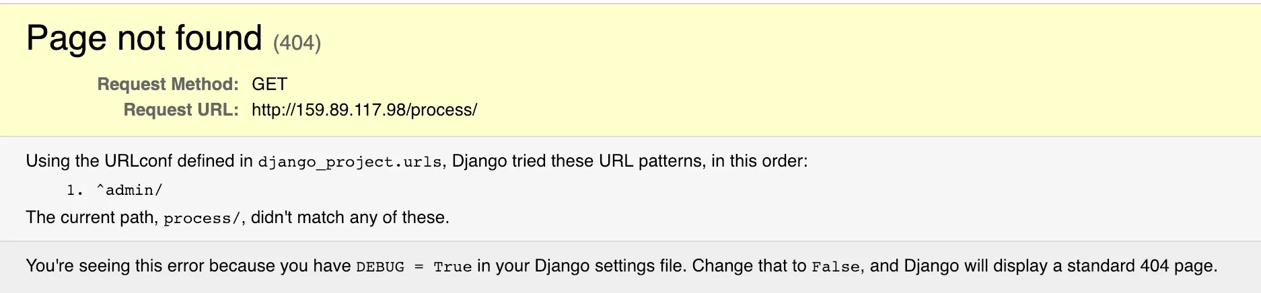Click the GET request method value

pyautogui.click(x=269, y=84)
